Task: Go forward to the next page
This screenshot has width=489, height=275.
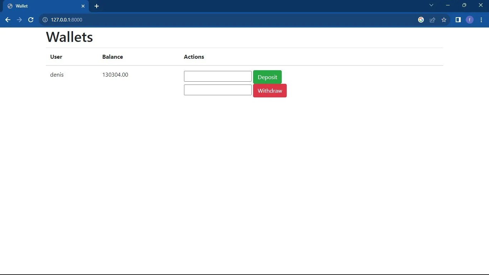Action: point(19,20)
